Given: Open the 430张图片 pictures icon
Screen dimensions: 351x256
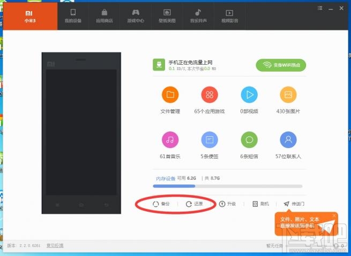Looking at the screenshot, I should click(x=288, y=95).
